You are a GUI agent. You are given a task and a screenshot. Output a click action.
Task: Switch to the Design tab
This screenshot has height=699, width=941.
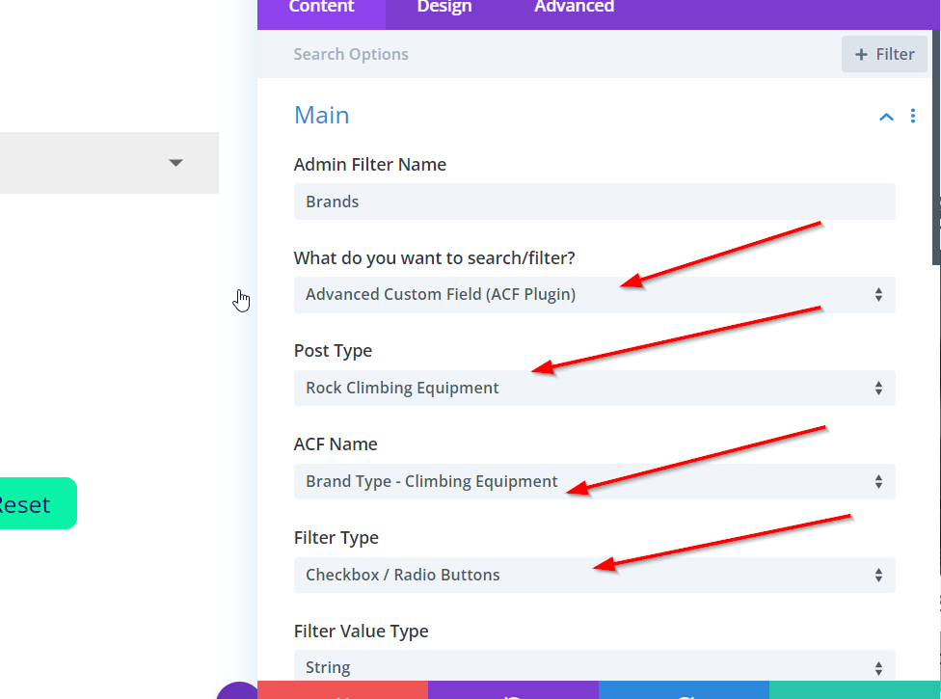(x=444, y=8)
